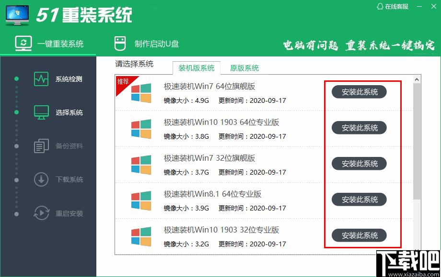Click Windows logo of Win10 1903 64位专业版
Screen dimensions: 441x277
click(x=141, y=129)
